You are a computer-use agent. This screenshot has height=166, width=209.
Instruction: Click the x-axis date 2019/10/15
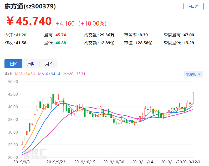[85, 162]
